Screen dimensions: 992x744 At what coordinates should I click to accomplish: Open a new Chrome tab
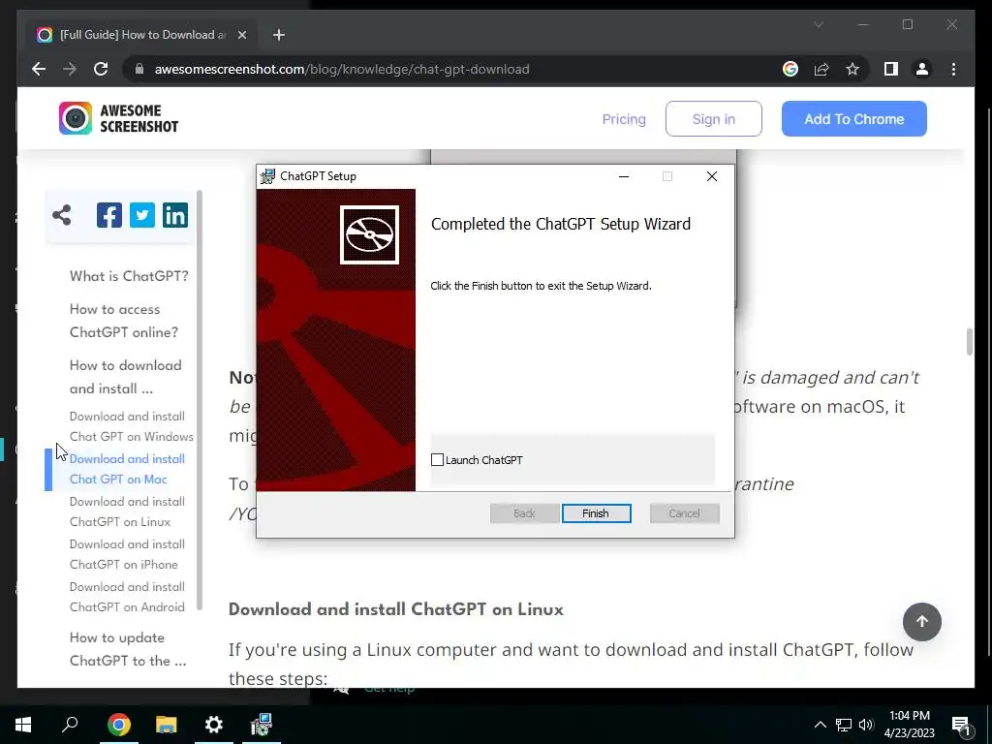279,35
